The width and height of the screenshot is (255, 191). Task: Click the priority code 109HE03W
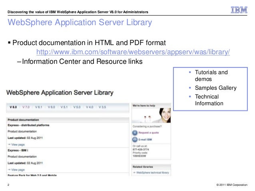139,156
